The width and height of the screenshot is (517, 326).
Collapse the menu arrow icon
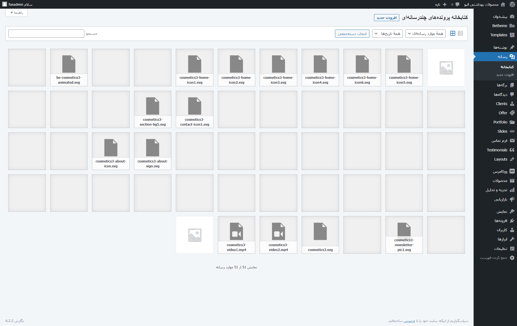pos(512,258)
